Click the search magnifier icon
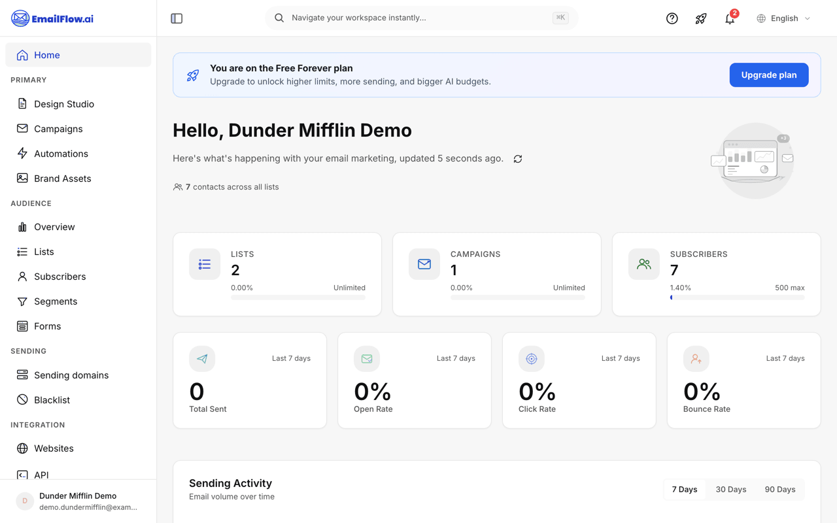The height and width of the screenshot is (523, 837). tap(279, 18)
